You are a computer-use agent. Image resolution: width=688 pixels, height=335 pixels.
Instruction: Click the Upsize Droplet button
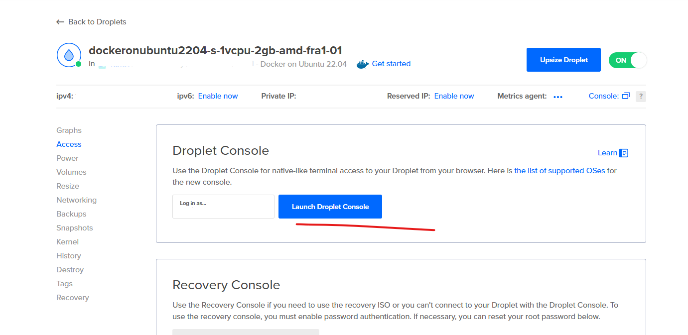(563, 60)
